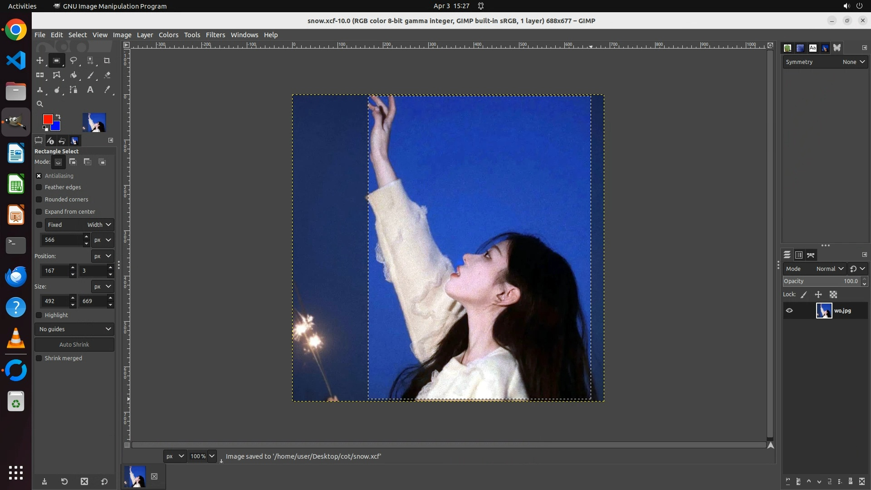Open the Colors menu
The width and height of the screenshot is (871, 490).
click(x=168, y=35)
